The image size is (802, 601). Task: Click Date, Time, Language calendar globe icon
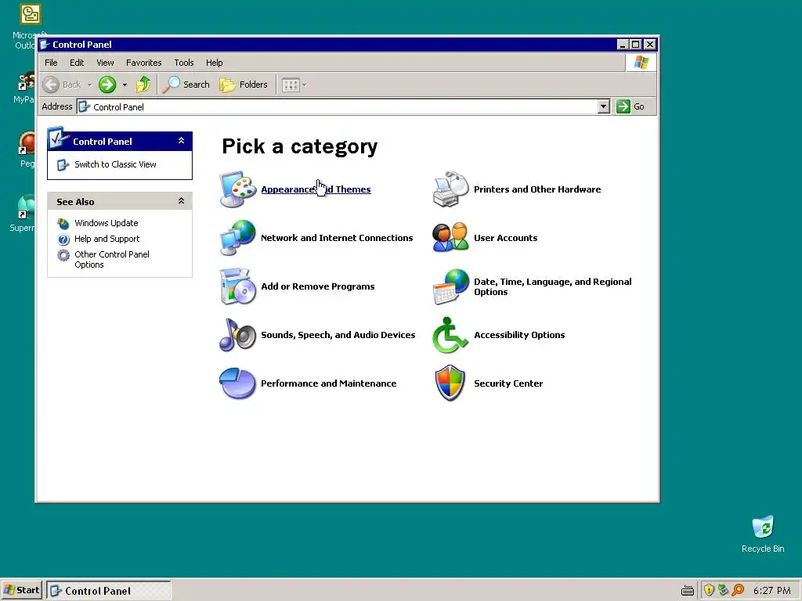(x=450, y=286)
